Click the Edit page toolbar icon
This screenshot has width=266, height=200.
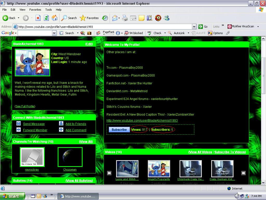click(133, 18)
